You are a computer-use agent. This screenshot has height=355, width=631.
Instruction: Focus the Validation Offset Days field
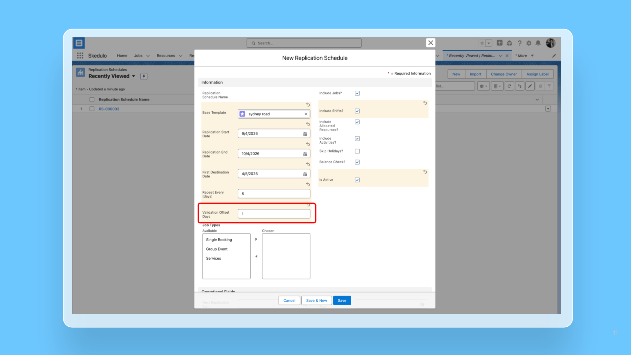pos(274,214)
